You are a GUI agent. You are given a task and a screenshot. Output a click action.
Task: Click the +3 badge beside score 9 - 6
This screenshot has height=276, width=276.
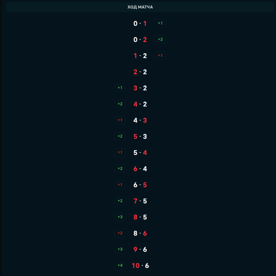tap(120, 249)
